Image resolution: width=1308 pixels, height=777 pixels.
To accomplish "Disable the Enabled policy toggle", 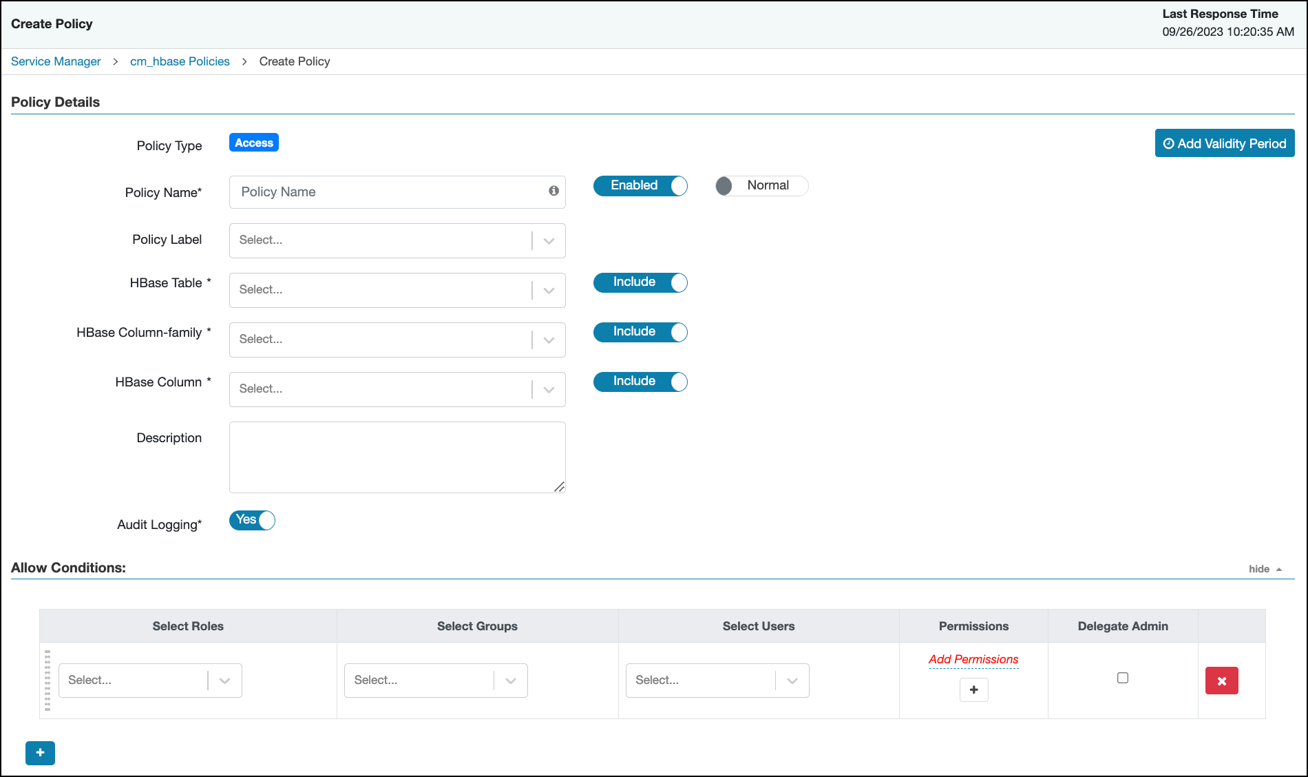I will 640,185.
